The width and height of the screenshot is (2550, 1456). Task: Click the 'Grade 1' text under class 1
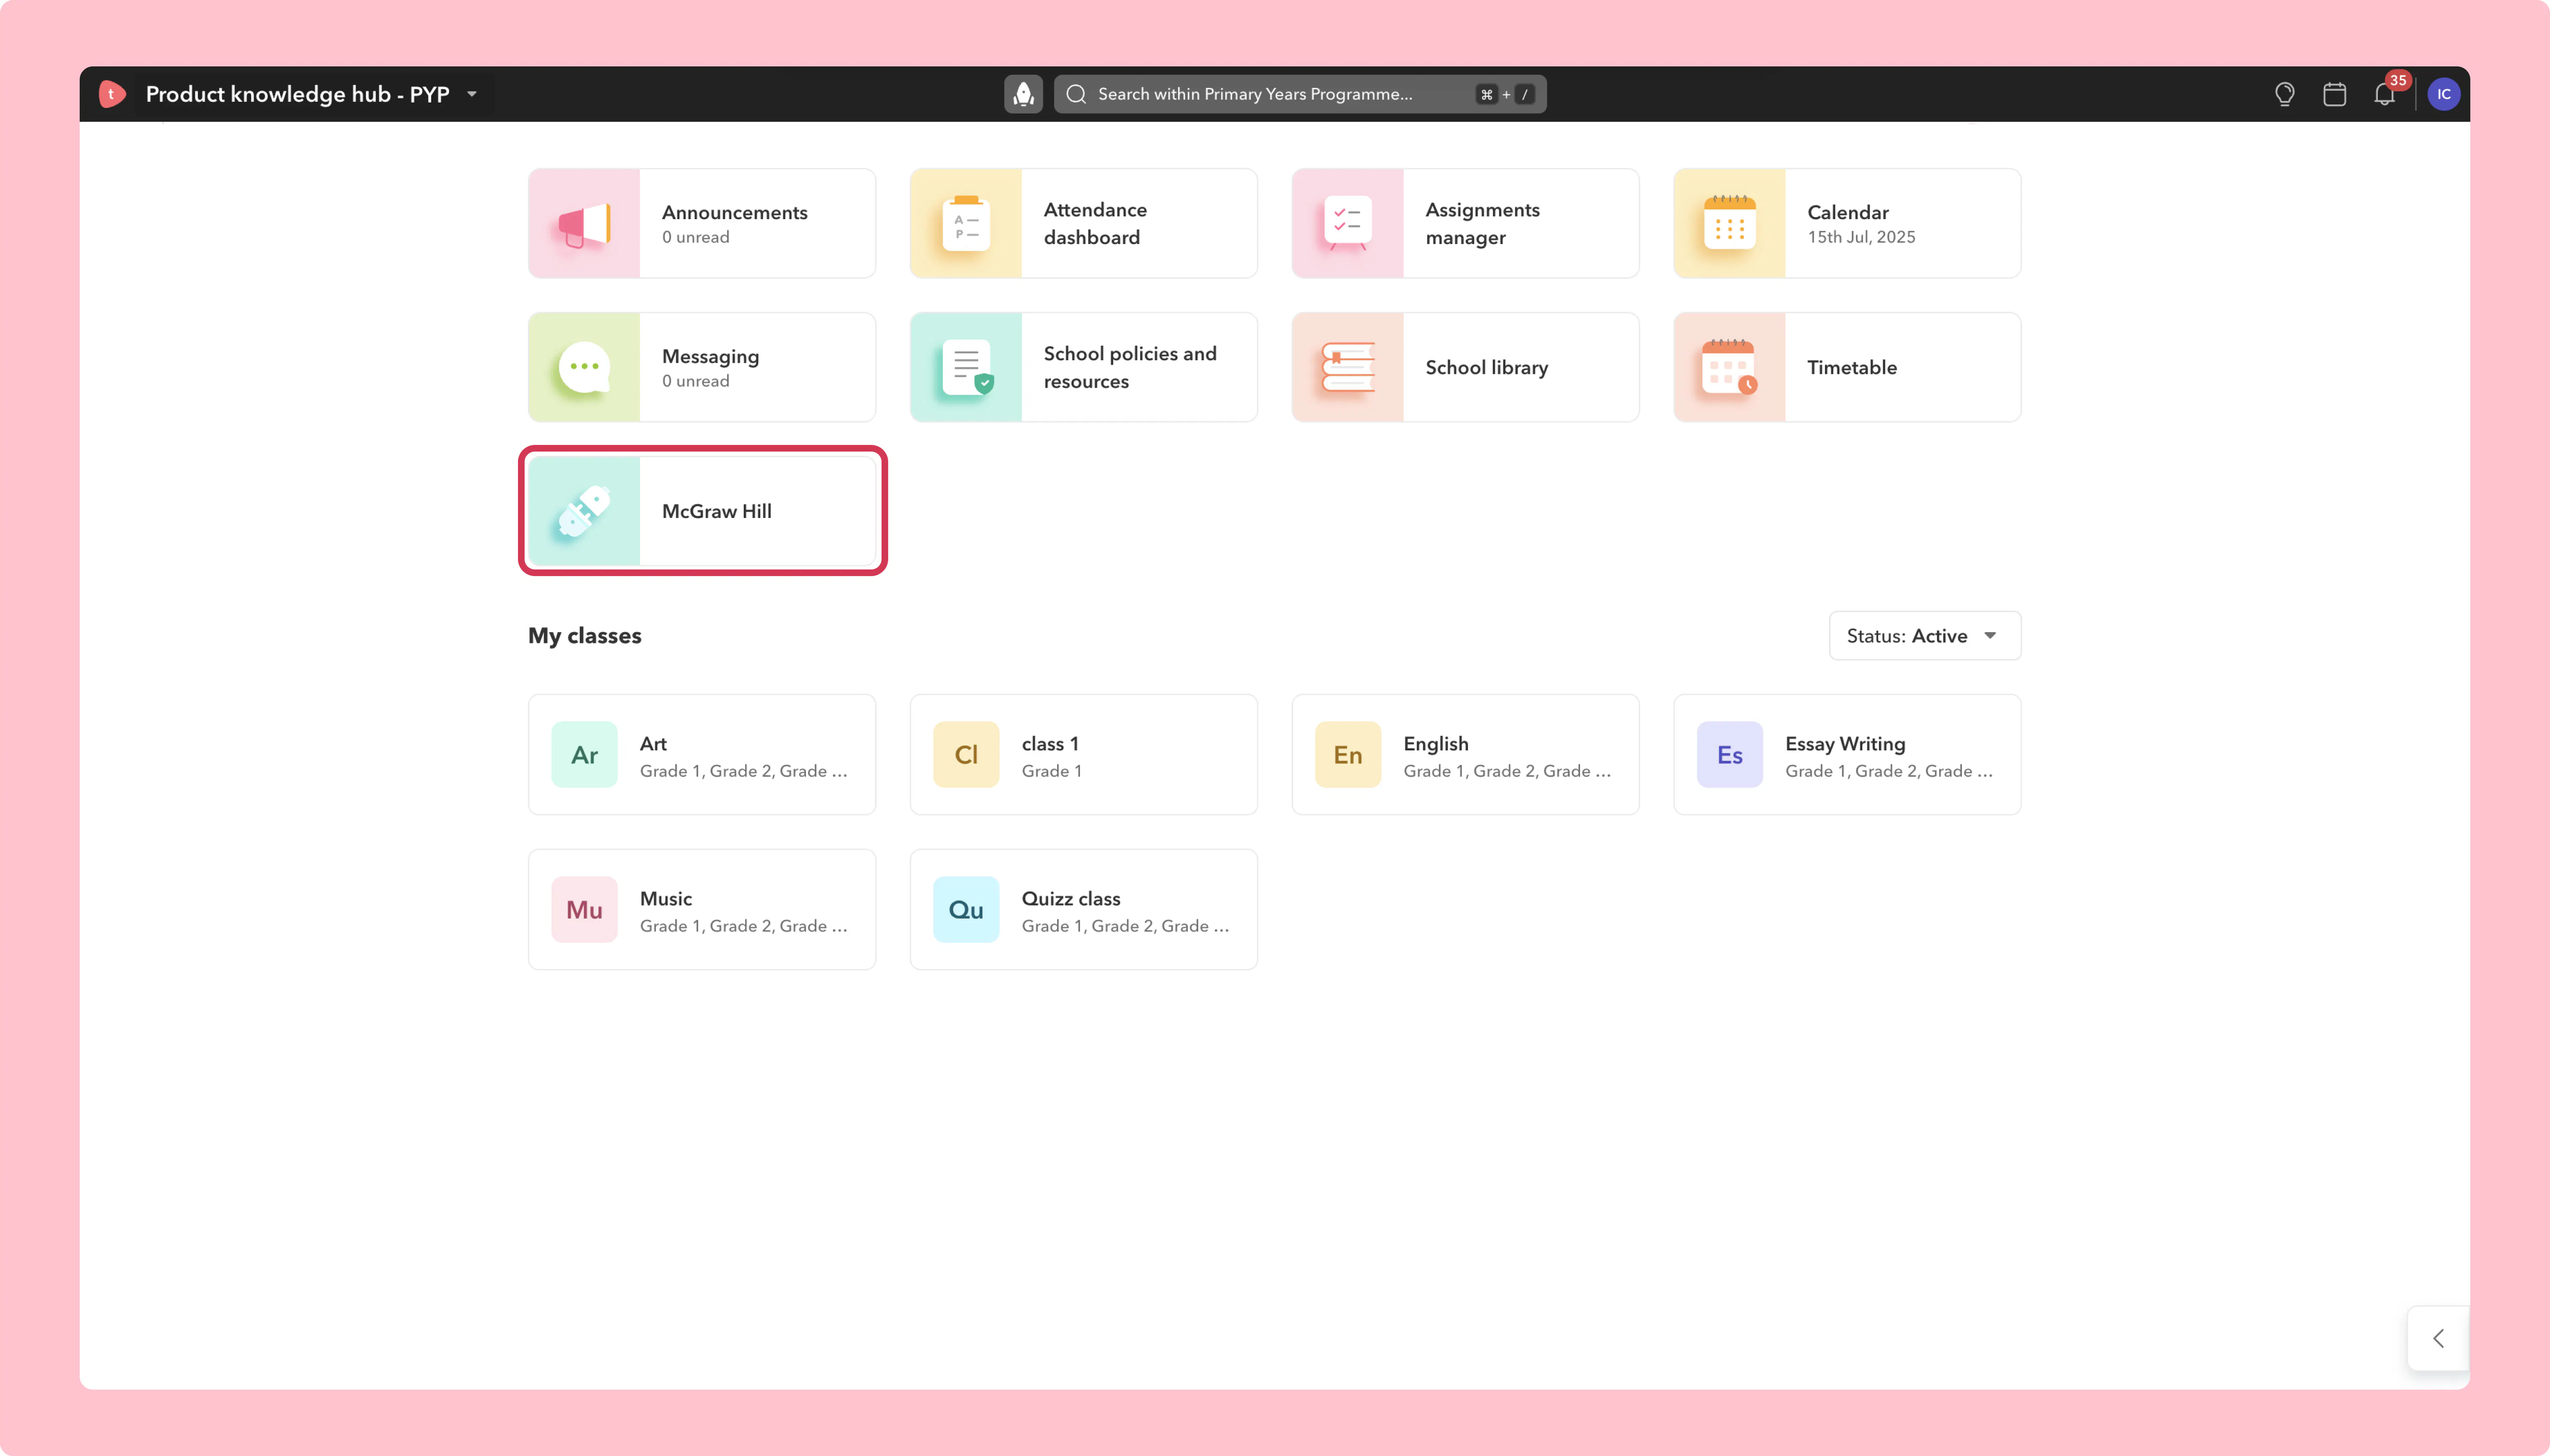click(x=1052, y=771)
